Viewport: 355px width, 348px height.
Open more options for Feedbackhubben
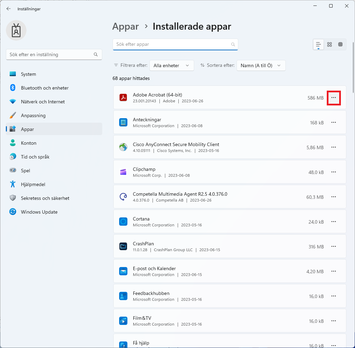click(334, 296)
